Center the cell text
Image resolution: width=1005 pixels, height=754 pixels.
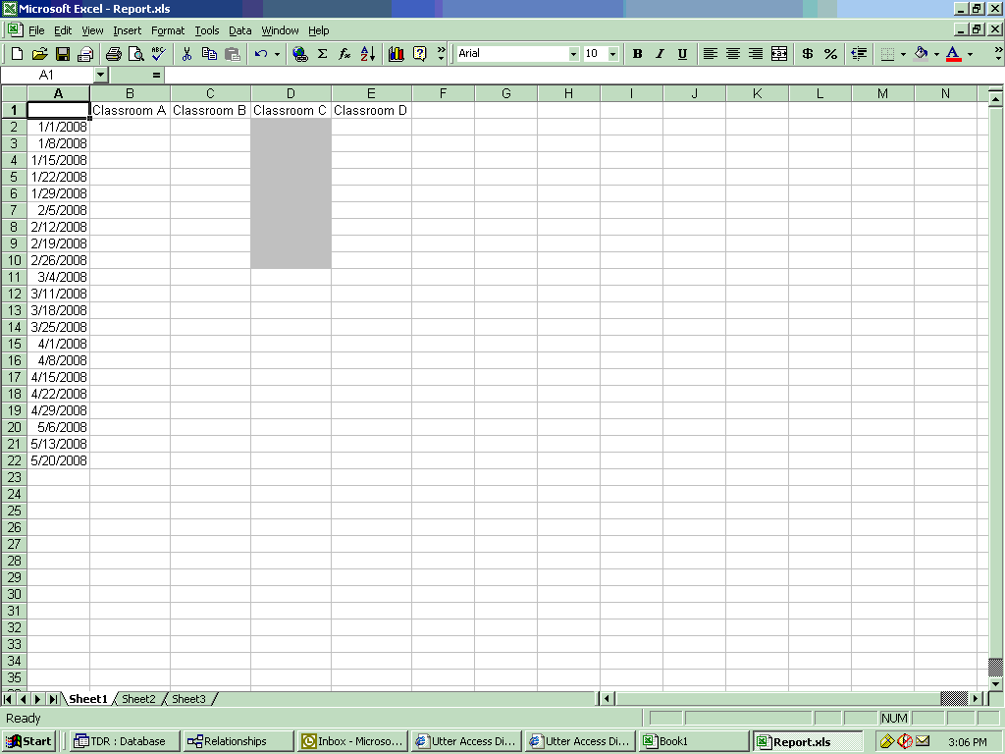coord(732,54)
